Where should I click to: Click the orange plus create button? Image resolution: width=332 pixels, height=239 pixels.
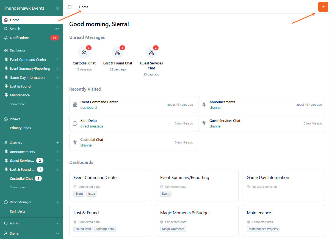coord(323,7)
